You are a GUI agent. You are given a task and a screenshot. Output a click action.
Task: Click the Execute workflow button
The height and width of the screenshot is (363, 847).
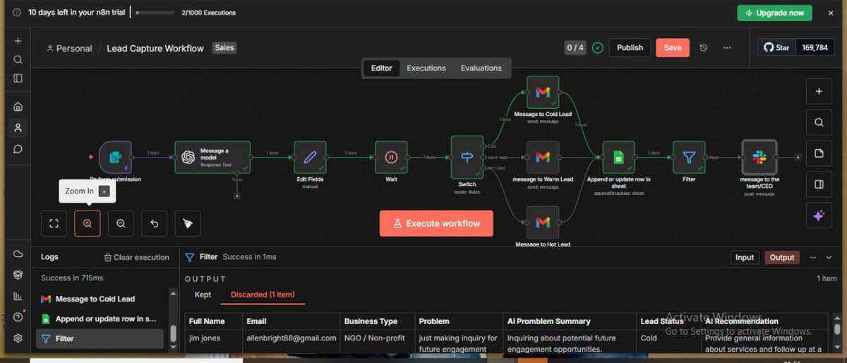point(436,223)
